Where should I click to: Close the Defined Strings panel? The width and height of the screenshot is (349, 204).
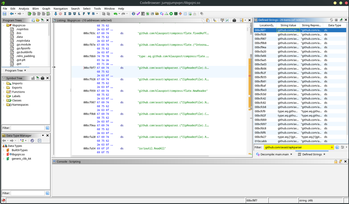coord(346,20)
